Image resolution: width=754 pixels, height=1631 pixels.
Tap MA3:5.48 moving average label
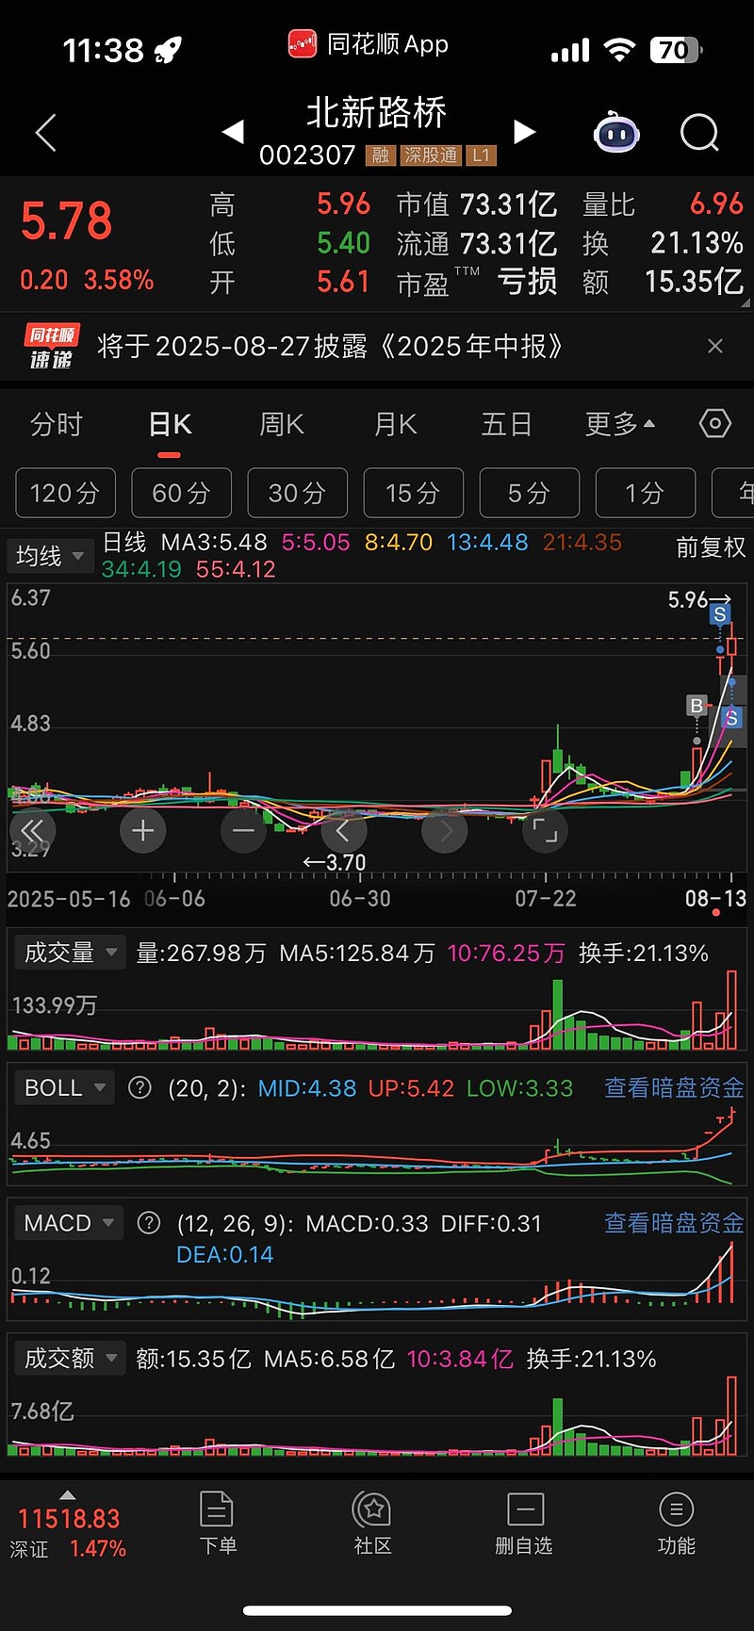(x=214, y=543)
